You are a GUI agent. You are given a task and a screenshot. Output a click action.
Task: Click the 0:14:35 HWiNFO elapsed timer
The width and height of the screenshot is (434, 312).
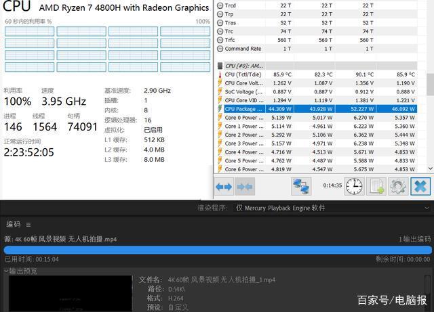tap(332, 185)
